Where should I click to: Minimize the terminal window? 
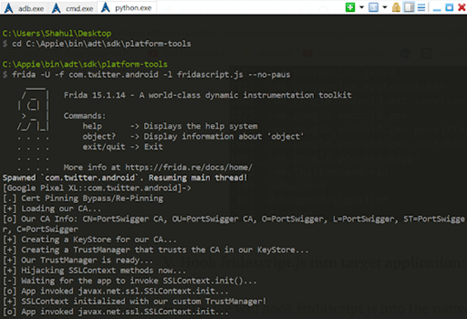[437, 10]
